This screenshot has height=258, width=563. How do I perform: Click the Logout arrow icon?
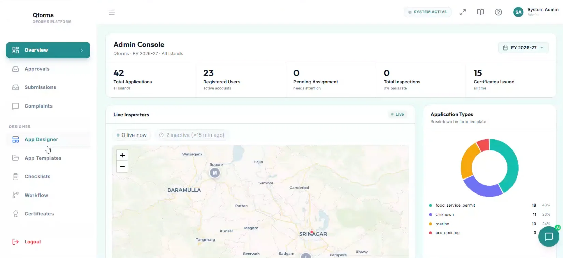point(15,242)
